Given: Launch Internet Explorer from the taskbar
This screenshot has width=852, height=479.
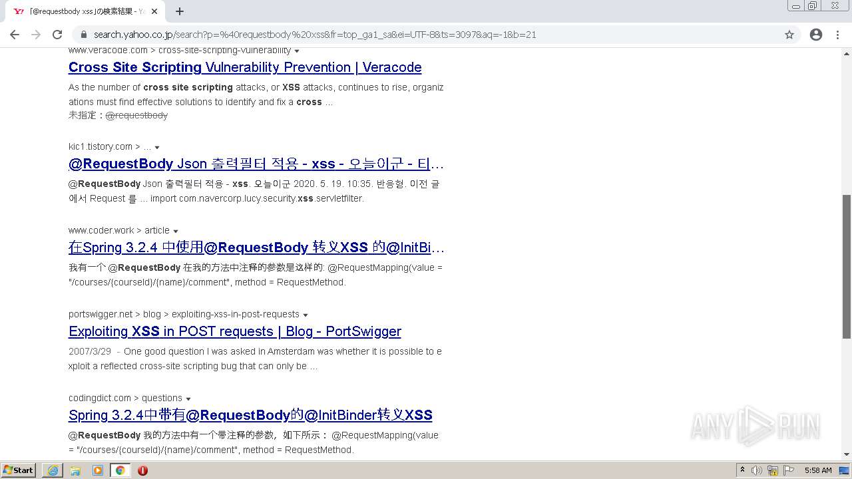Looking at the screenshot, I should [x=53, y=470].
